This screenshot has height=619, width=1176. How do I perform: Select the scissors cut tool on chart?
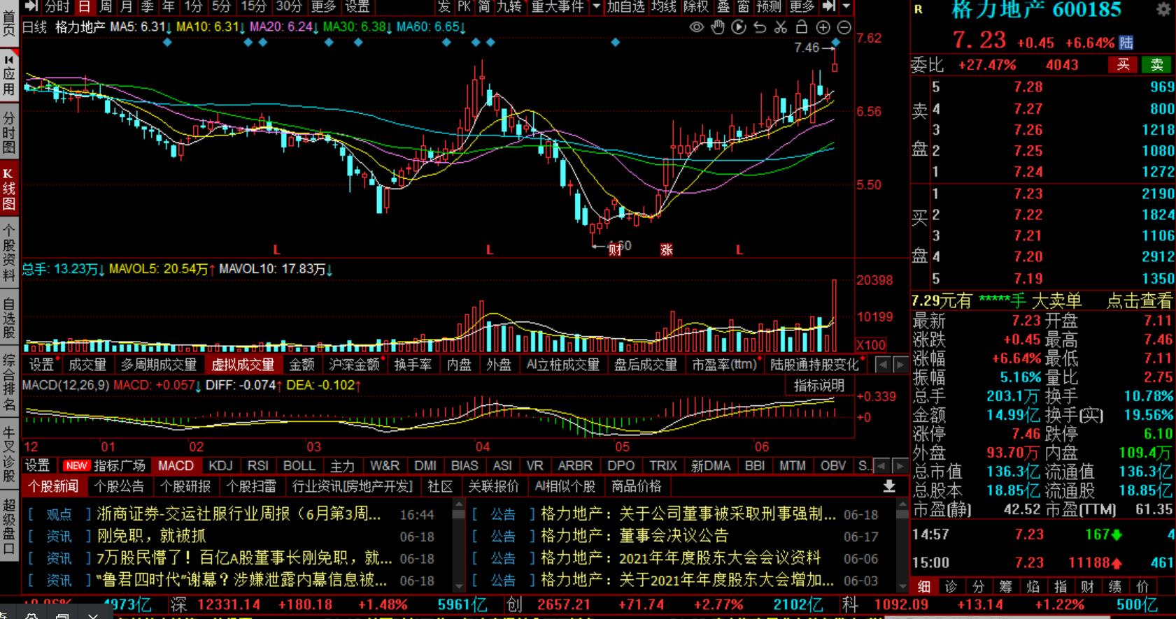[x=781, y=27]
